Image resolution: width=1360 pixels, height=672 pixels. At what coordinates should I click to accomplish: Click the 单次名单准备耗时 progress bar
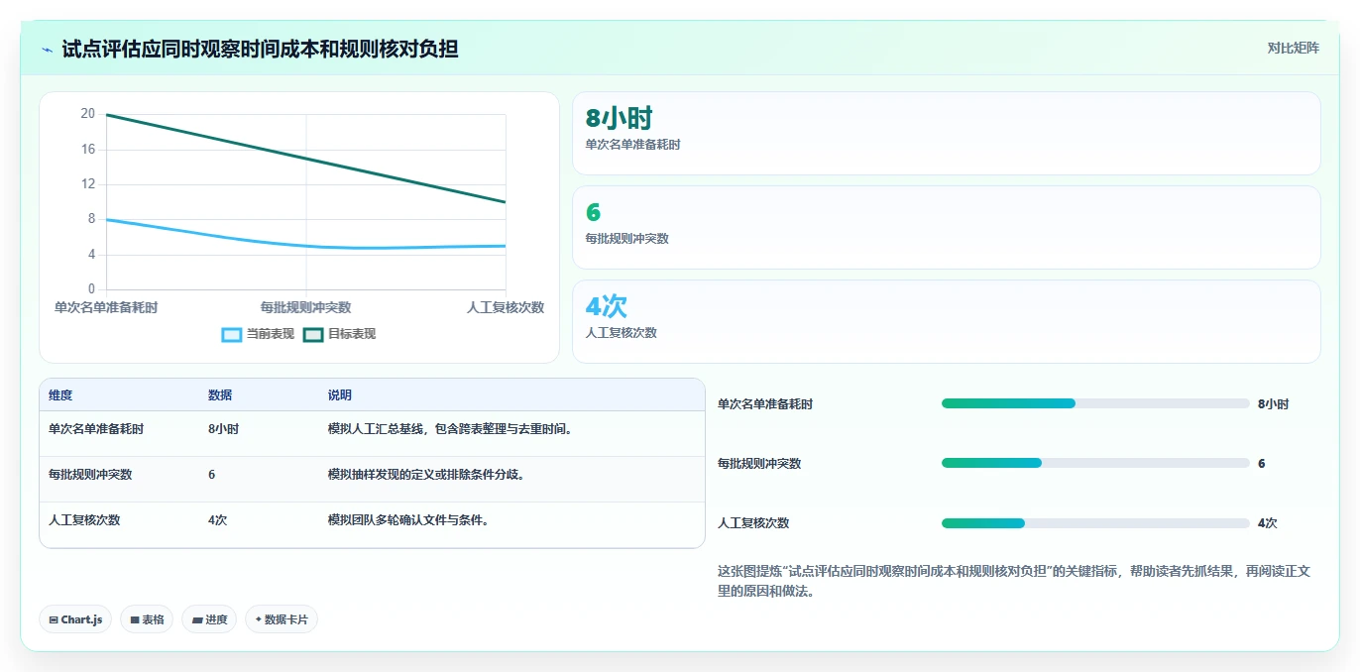point(1095,403)
